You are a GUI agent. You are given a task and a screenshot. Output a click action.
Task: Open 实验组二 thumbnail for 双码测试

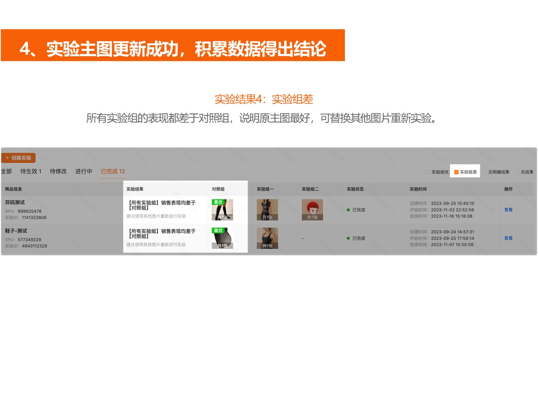coord(312,210)
